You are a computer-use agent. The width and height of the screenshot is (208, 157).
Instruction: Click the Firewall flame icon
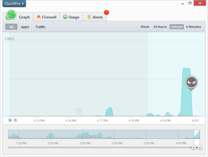click(39, 17)
